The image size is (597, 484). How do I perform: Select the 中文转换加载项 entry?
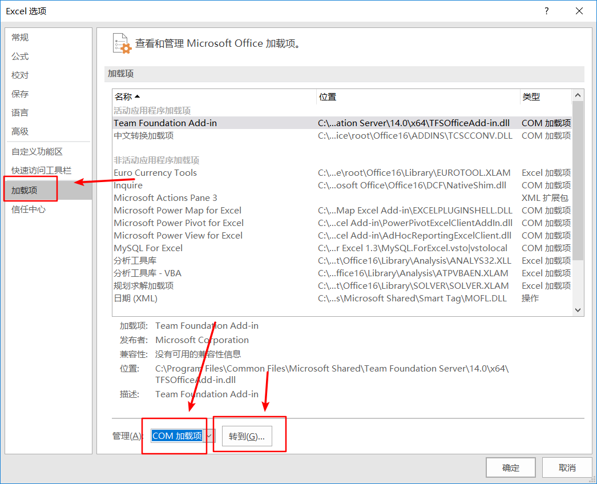(x=342, y=136)
